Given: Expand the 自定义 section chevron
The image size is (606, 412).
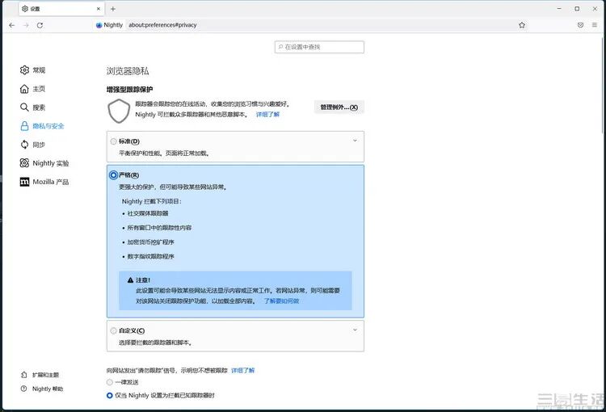Looking at the screenshot, I should 355,330.
